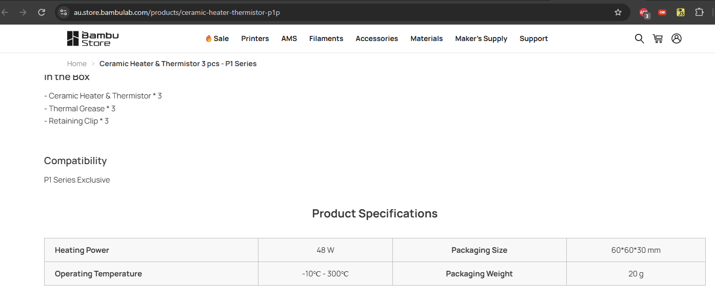The height and width of the screenshot is (301, 715).
Task: Open the Sale menu item
Action: point(217,38)
